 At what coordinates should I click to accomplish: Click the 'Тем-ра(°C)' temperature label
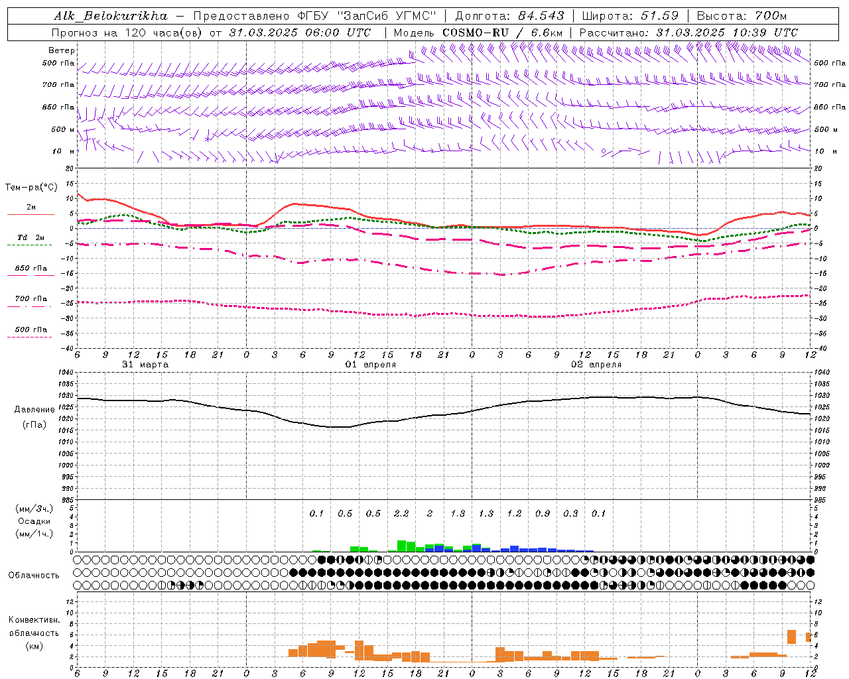[x=31, y=188]
